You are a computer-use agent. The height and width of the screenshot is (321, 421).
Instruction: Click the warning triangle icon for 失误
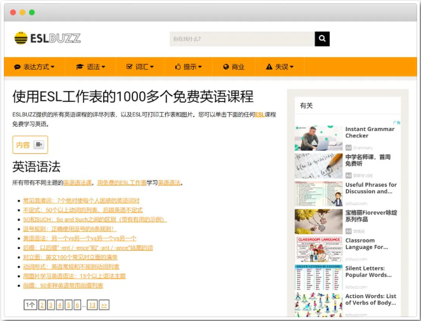pos(269,66)
